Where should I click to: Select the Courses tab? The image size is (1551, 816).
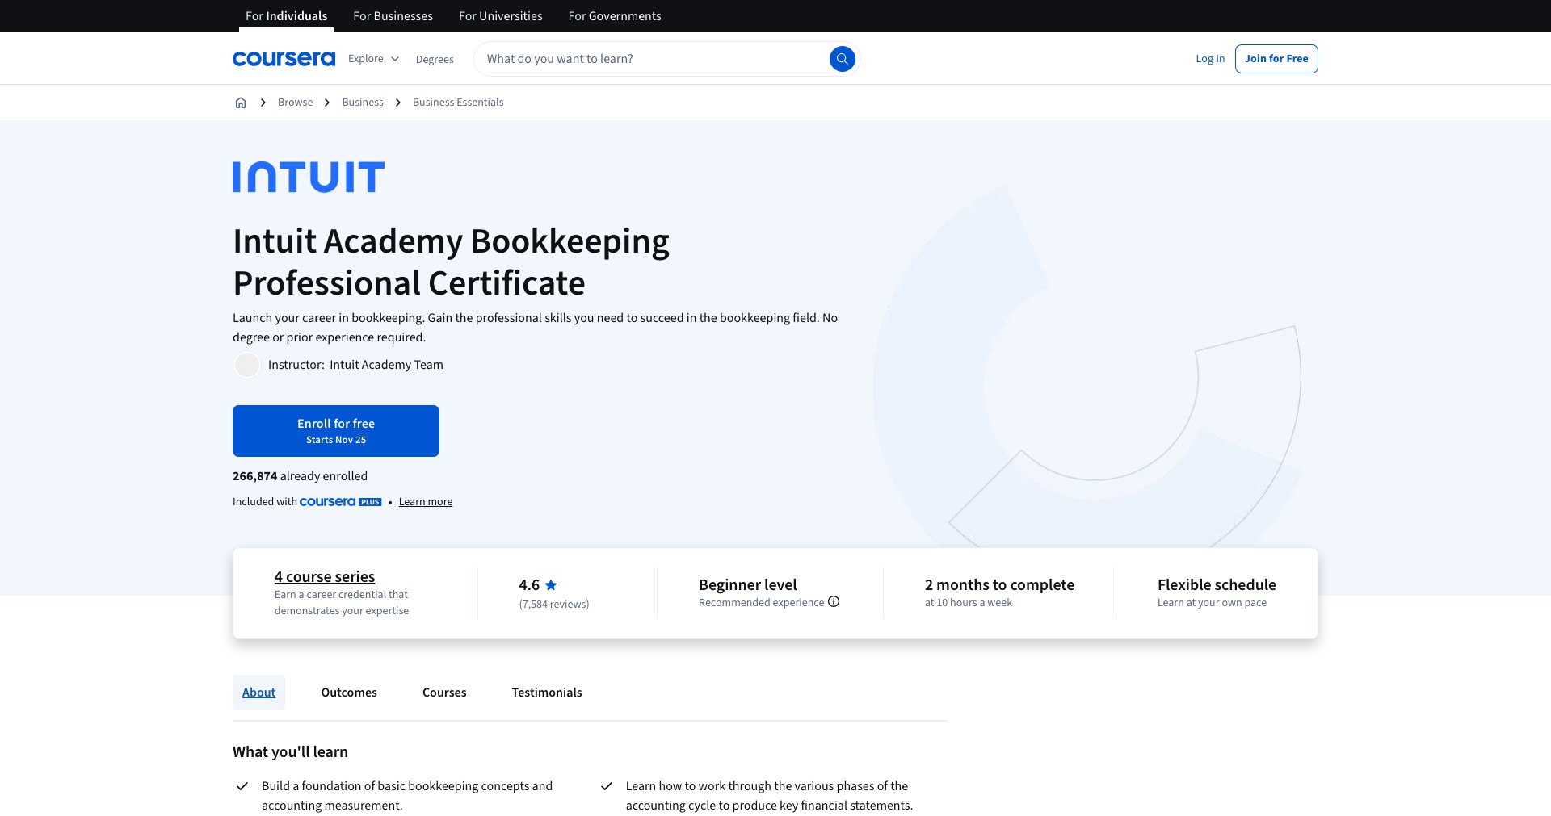tap(444, 693)
